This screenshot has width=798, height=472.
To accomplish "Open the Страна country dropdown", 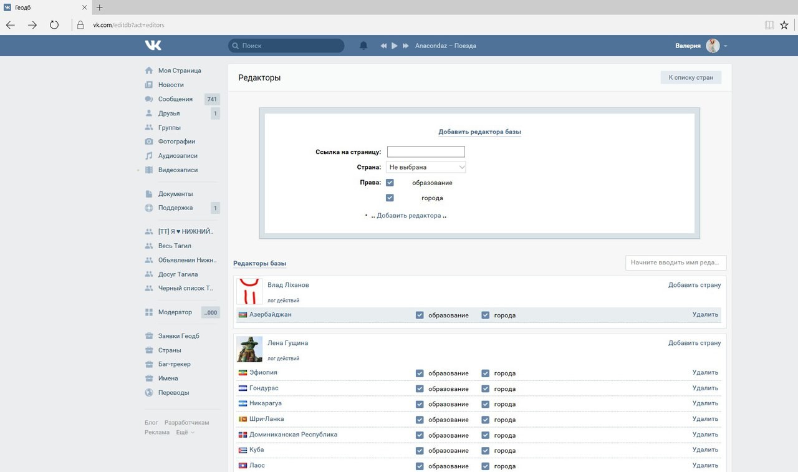I will coord(426,167).
